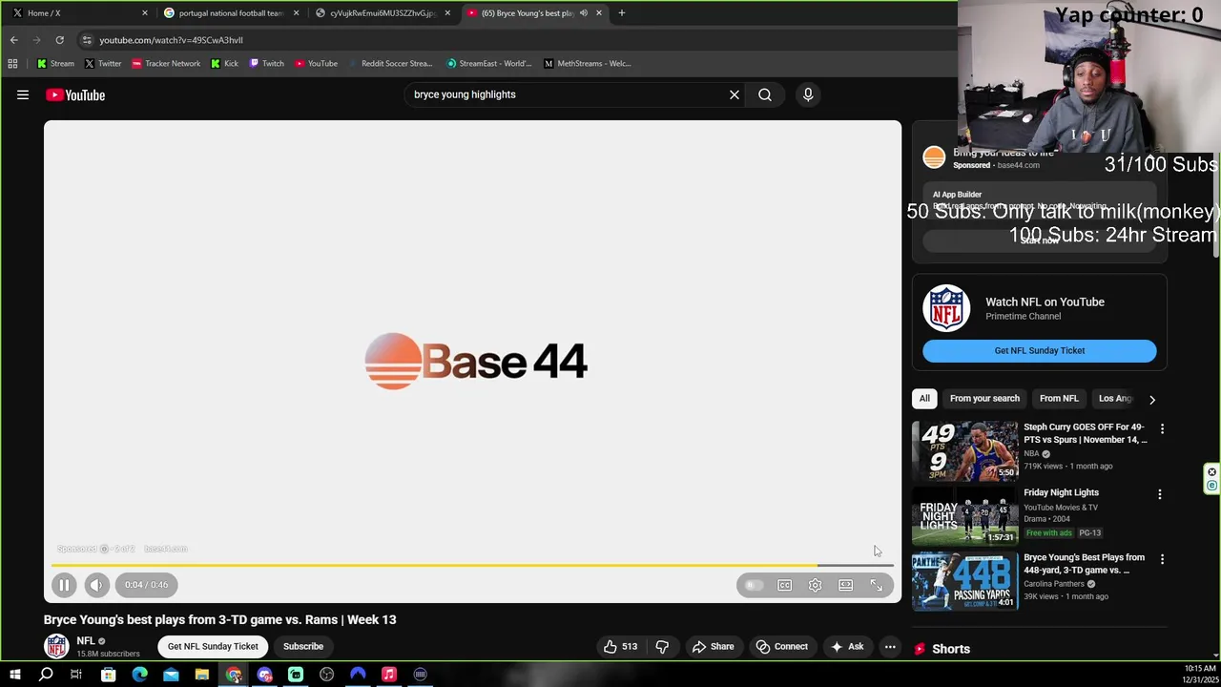The image size is (1221, 687).
Task: Click the Connect button
Action: [782, 646]
